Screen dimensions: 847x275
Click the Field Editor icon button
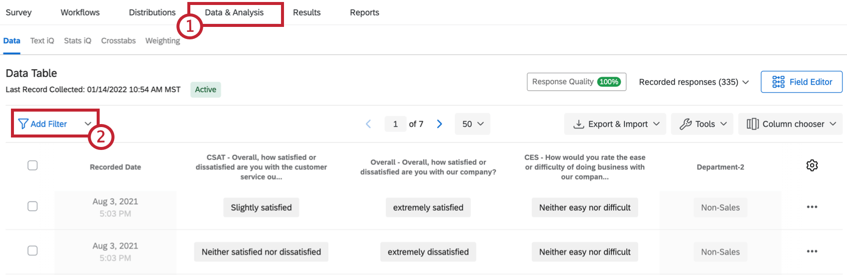point(778,82)
